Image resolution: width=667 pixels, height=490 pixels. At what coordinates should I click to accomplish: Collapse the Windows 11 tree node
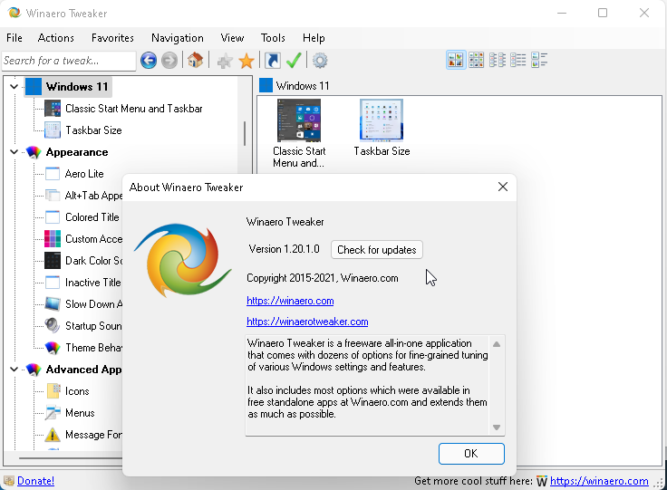pyautogui.click(x=14, y=87)
